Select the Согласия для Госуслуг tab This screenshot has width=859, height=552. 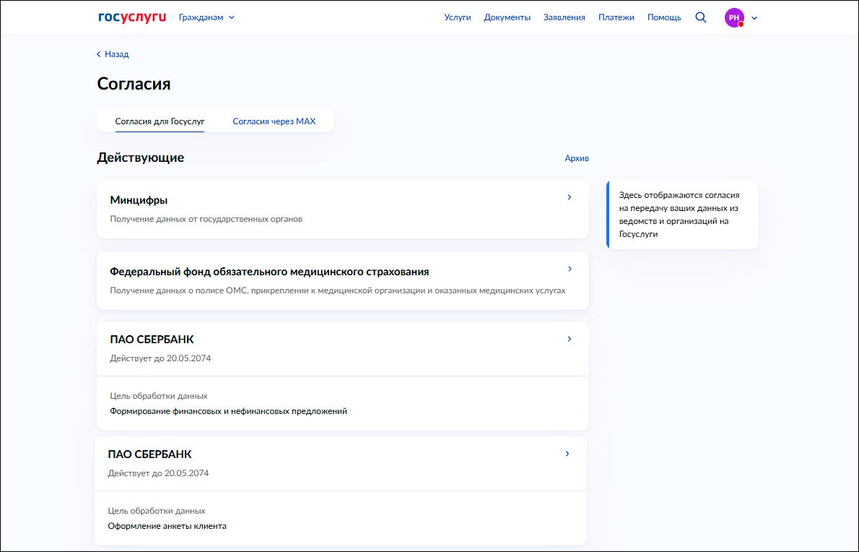(x=160, y=121)
